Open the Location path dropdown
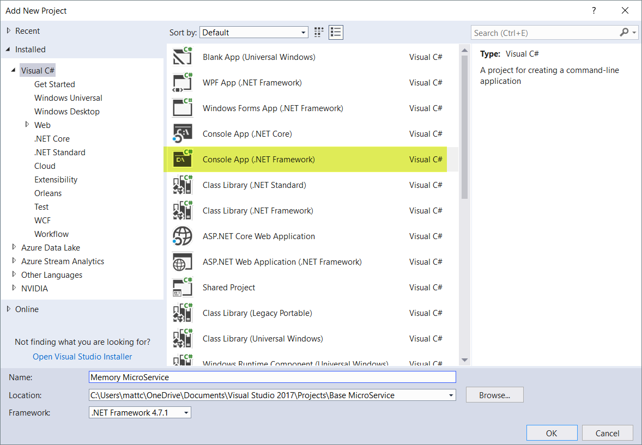This screenshot has height=445, width=642. [x=451, y=395]
